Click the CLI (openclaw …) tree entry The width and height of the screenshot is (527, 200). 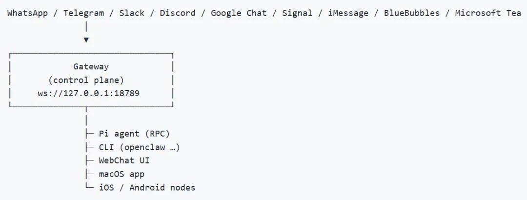(x=140, y=147)
